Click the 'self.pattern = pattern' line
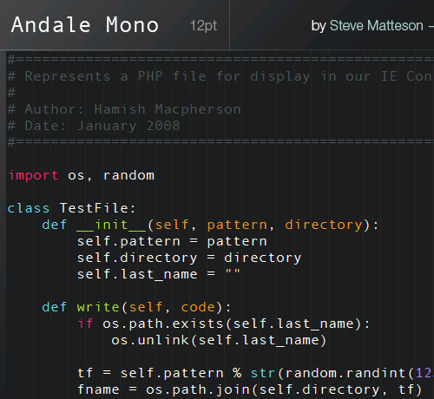 172,242
